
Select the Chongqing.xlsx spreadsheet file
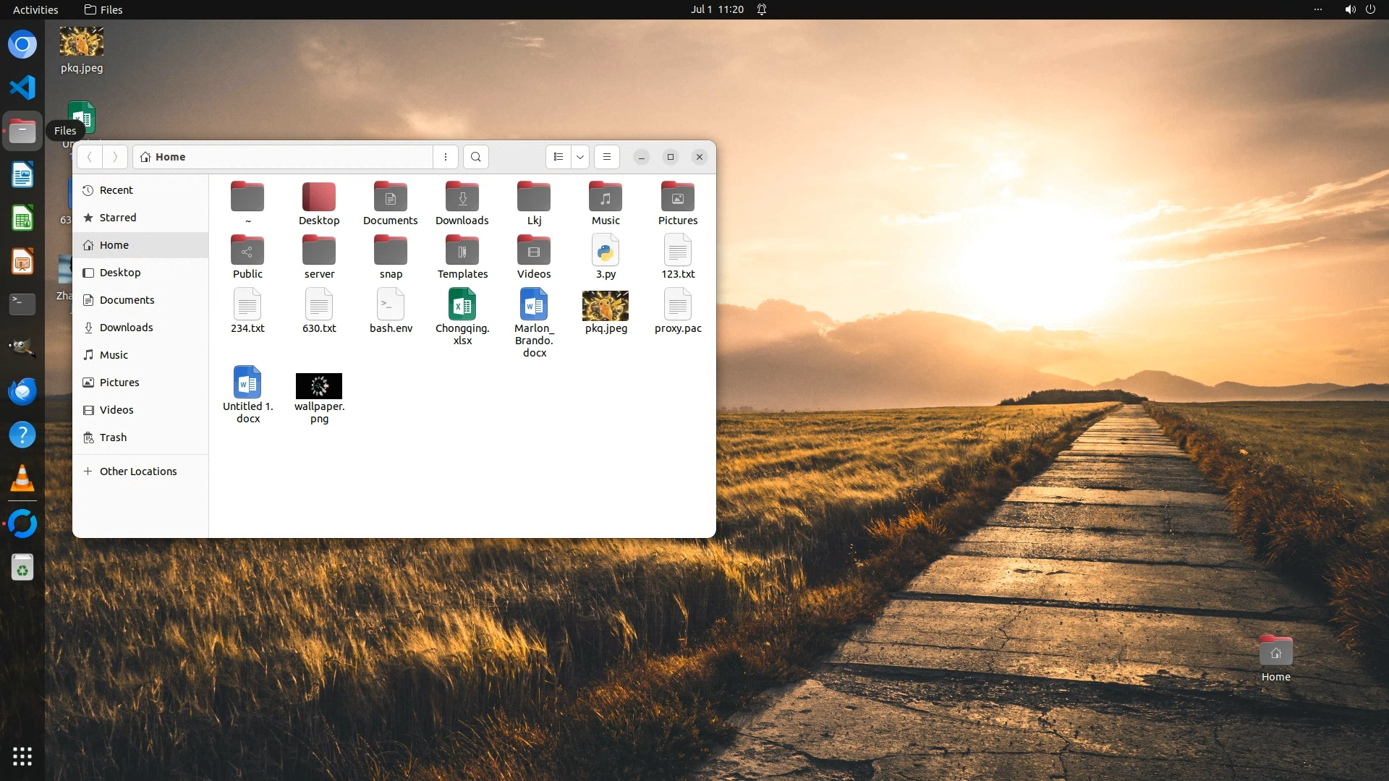[462, 305]
